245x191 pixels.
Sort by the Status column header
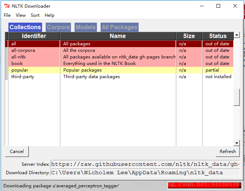[x=218, y=36]
